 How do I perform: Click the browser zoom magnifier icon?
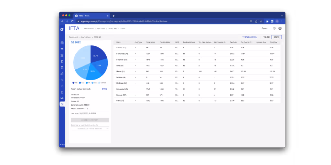(251, 21)
